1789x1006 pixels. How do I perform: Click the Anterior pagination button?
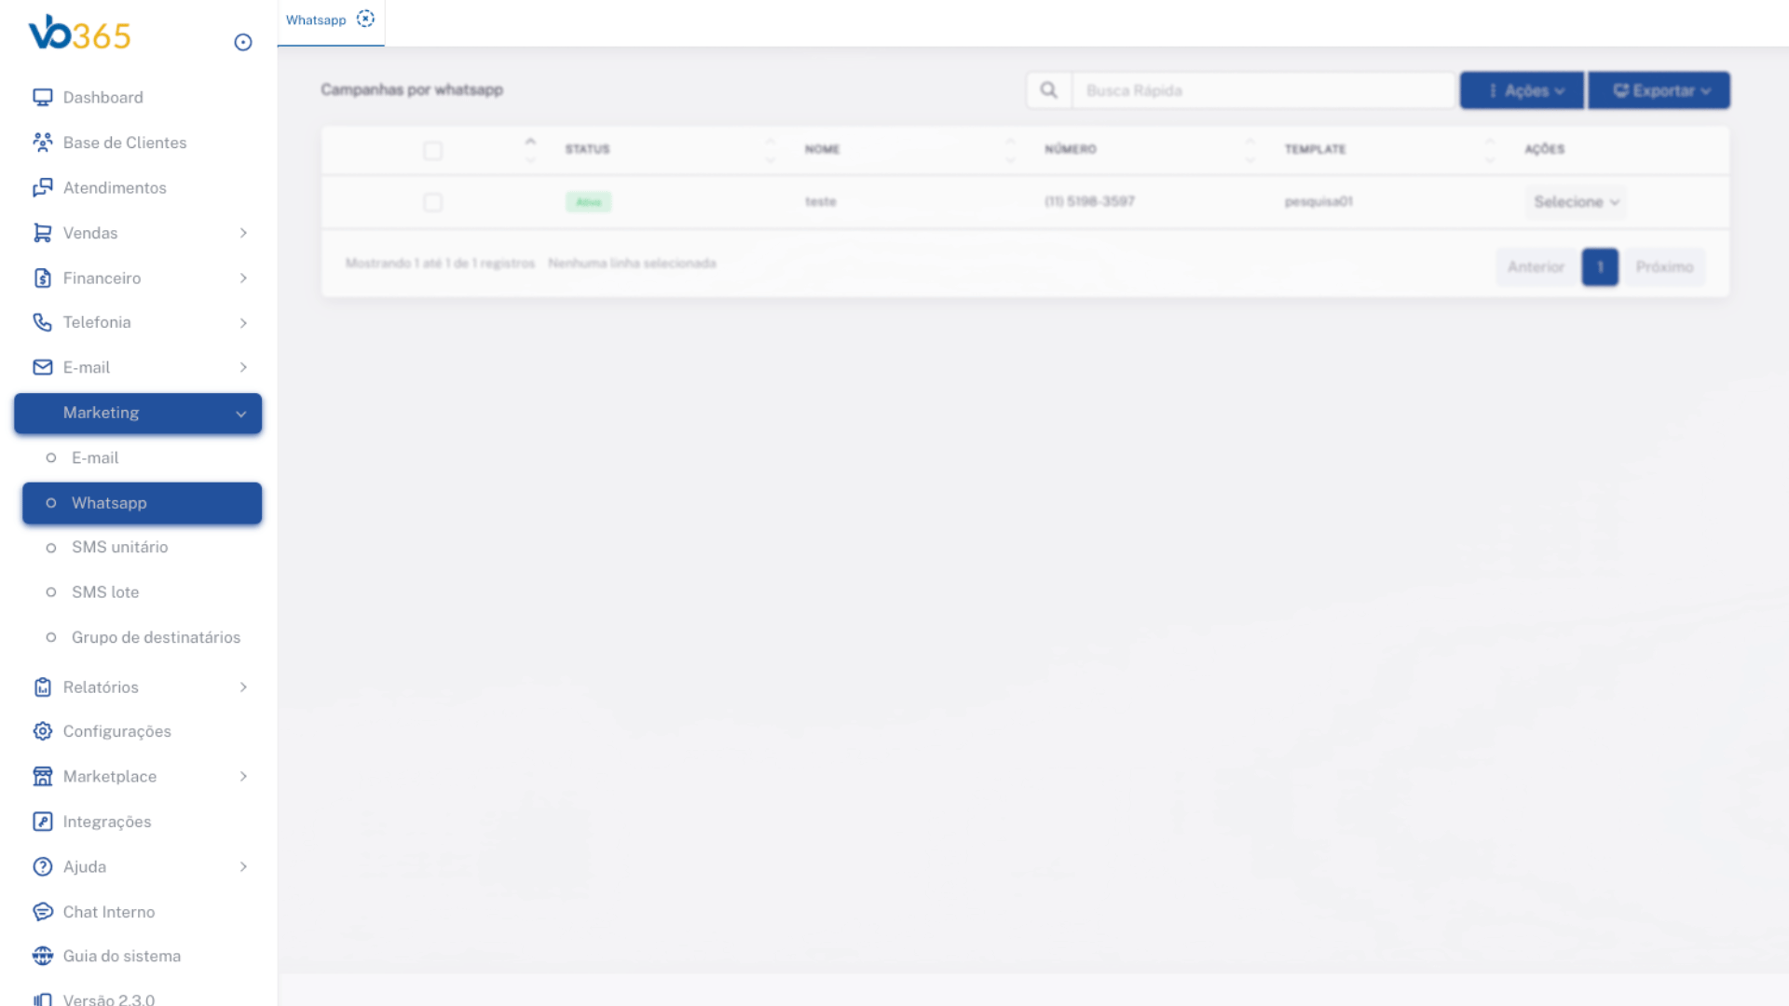[x=1536, y=267]
